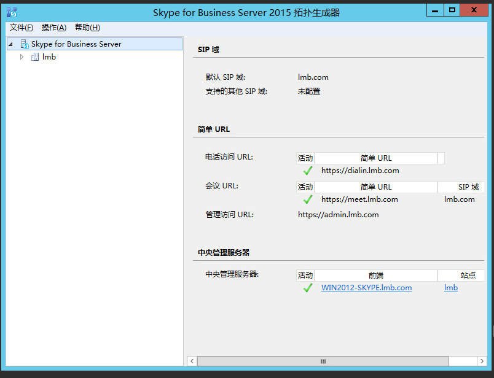
Task: Click the https://admin.lmb.com URL text
Action: (x=339, y=215)
